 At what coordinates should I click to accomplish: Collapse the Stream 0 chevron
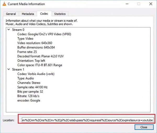[9, 29]
